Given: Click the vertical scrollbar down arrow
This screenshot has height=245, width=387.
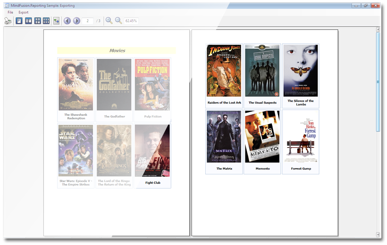Looking at the screenshot, I should 378,234.
